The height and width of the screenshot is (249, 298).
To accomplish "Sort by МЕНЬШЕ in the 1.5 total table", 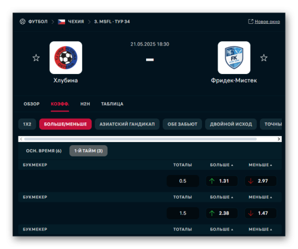I will coord(260,197).
